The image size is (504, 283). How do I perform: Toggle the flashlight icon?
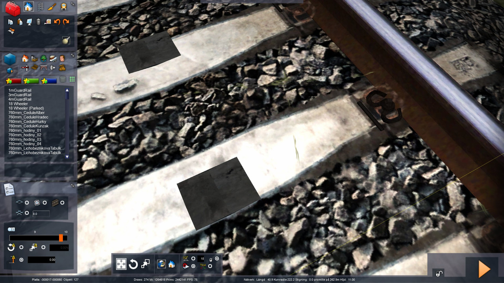point(66,40)
